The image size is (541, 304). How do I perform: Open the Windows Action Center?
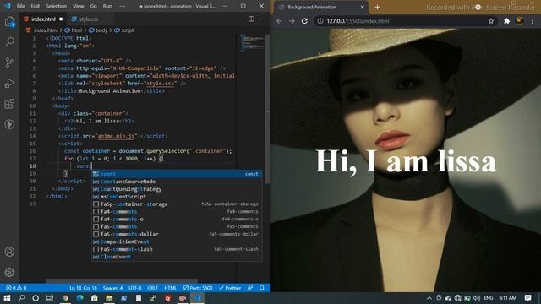tap(527, 298)
